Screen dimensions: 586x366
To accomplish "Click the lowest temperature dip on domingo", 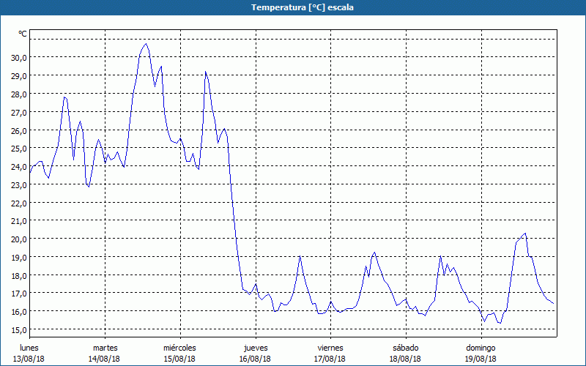I will [500, 323].
